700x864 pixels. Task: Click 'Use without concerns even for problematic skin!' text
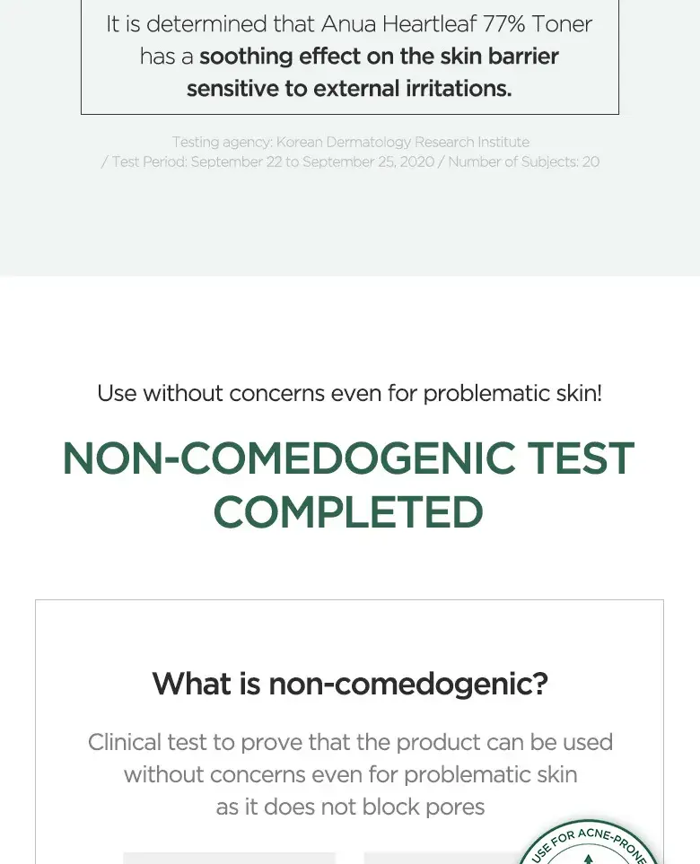pyautogui.click(x=349, y=393)
